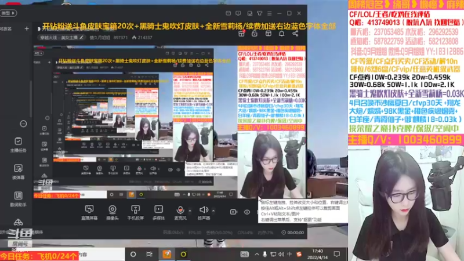Screen dimensions: 464x261
Task: Add a 摄像头 camera source in the outer toolbar
Action: (113, 212)
